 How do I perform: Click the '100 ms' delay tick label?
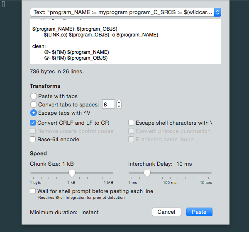tap(170, 183)
